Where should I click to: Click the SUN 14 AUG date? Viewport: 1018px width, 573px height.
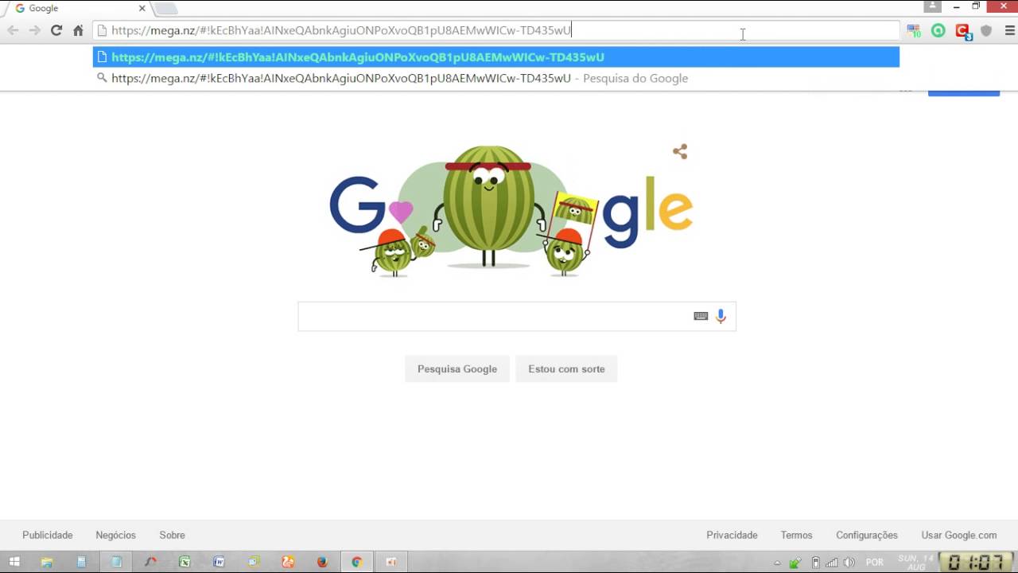pyautogui.click(x=914, y=563)
